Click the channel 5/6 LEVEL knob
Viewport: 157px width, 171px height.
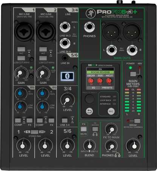(67, 146)
